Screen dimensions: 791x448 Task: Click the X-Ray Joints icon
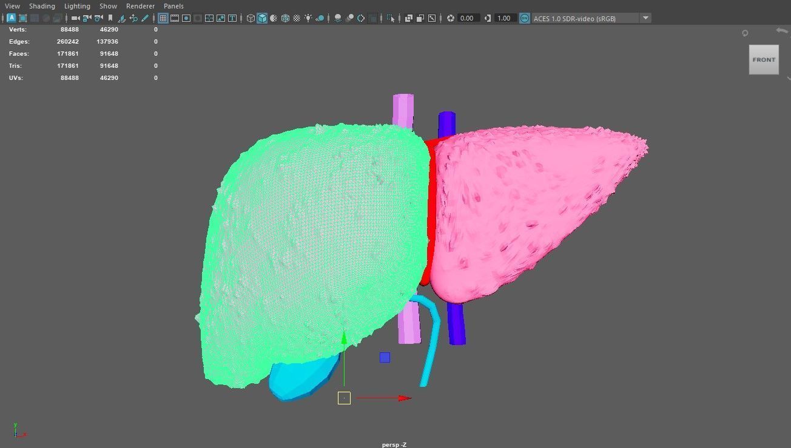pyautogui.click(x=432, y=18)
